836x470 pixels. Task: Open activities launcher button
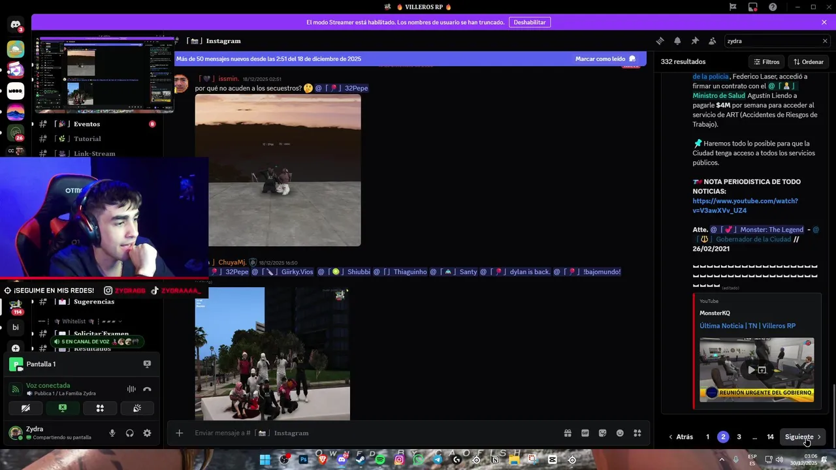100,408
